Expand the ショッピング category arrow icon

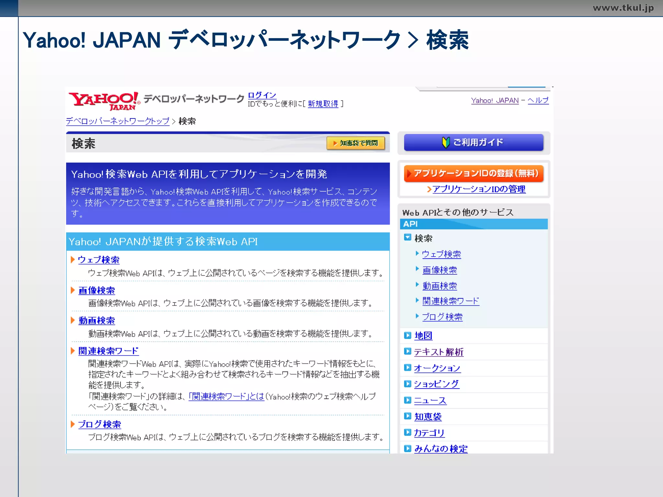(x=408, y=384)
